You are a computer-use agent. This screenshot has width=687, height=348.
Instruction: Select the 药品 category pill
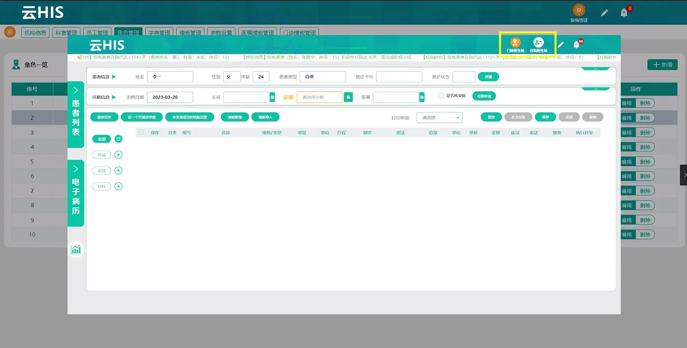[102, 155]
